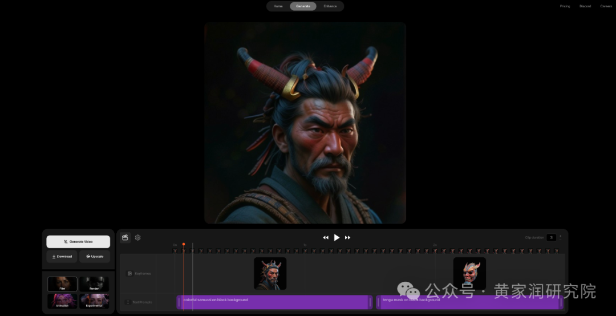This screenshot has width=616, height=316.
Task: Click the Text Prompts track icon
Action: 128,302
